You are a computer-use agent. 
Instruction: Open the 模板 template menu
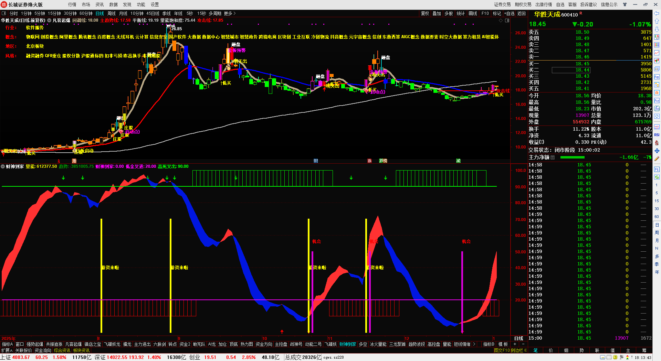pyautogui.click(x=503, y=344)
